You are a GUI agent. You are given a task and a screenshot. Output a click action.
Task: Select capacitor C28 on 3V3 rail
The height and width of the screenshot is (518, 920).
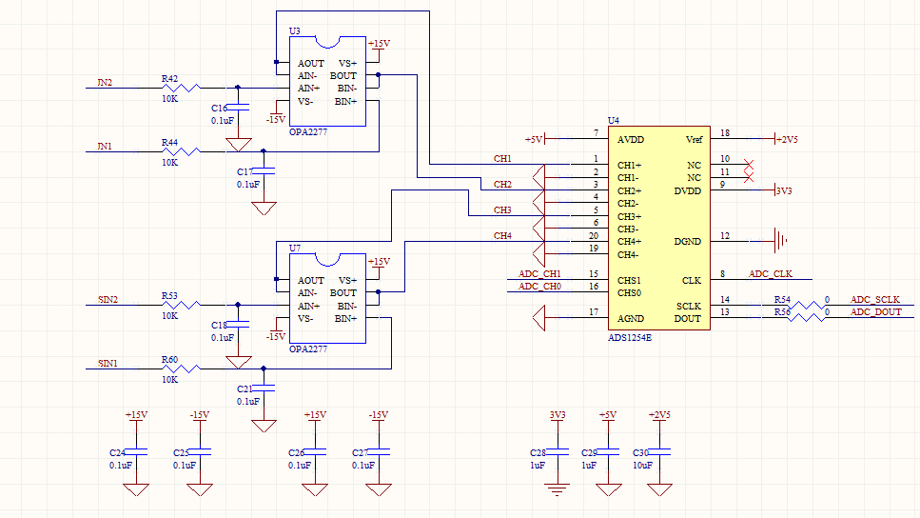558,452
